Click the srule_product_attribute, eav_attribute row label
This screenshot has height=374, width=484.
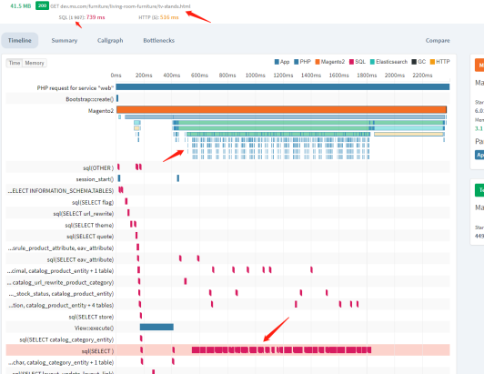tap(61, 248)
